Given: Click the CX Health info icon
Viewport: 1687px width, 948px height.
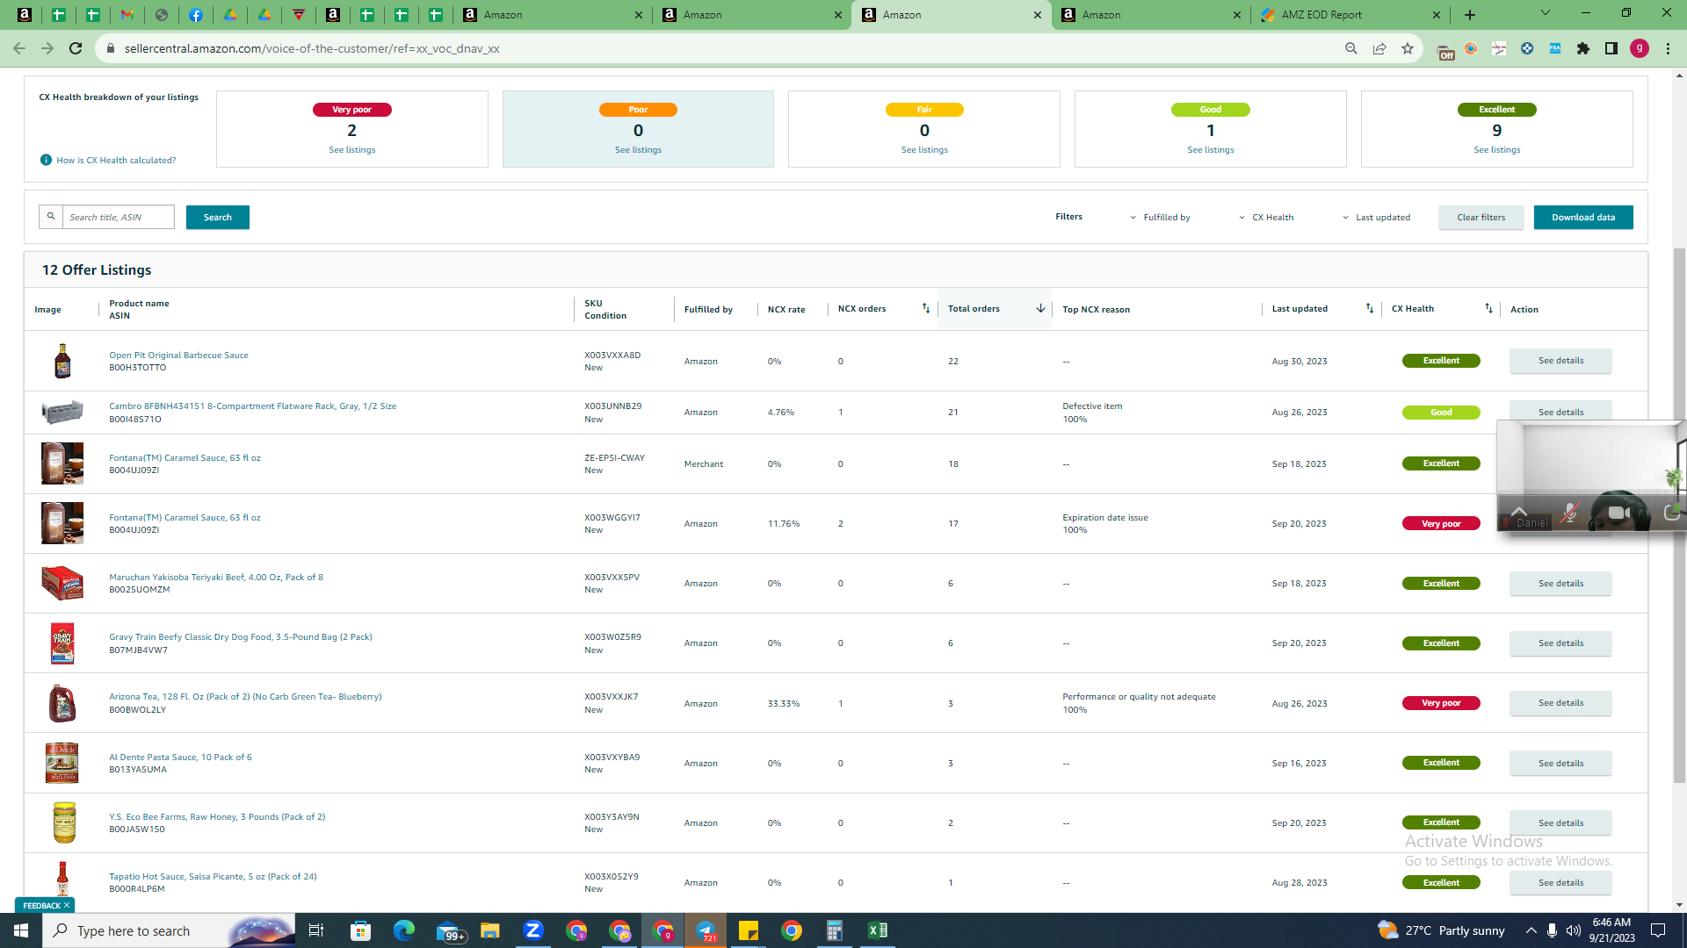Looking at the screenshot, I should (x=46, y=160).
